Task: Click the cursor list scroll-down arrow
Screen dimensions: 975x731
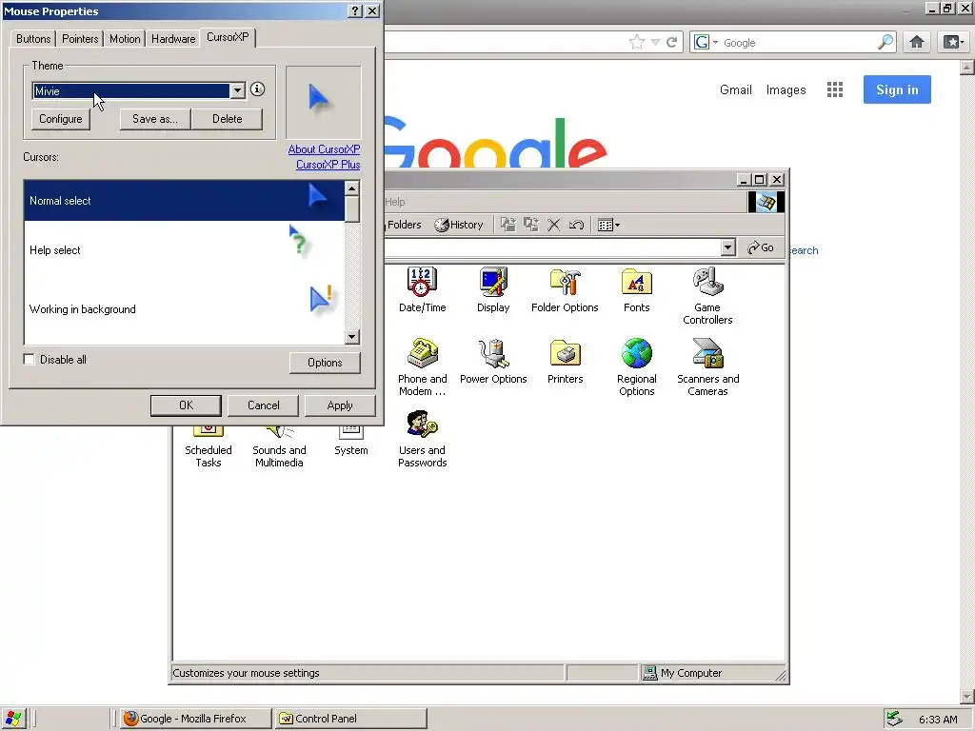Action: coord(352,337)
